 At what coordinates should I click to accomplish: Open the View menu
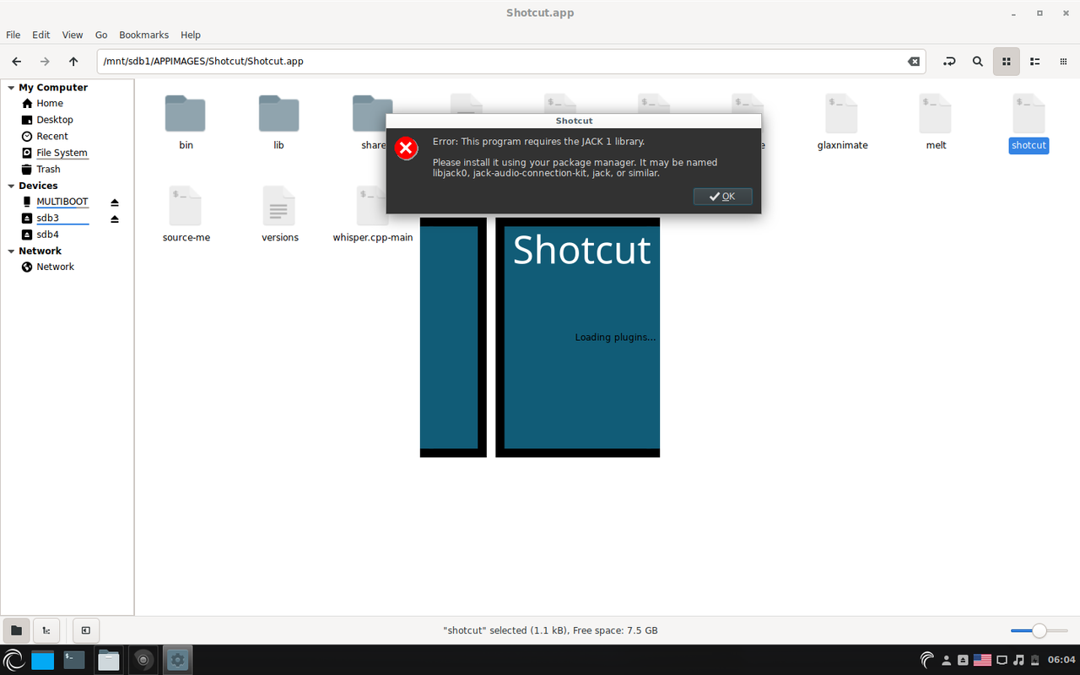pyautogui.click(x=73, y=35)
